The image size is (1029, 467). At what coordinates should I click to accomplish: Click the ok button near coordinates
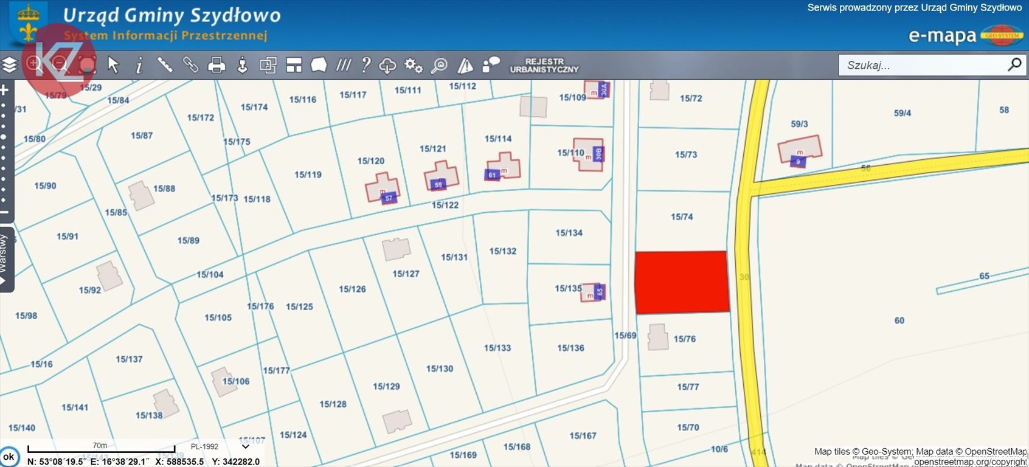[9, 457]
